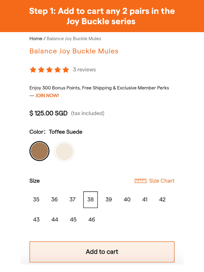
Task: Select size 38 option
Action: [91, 199]
